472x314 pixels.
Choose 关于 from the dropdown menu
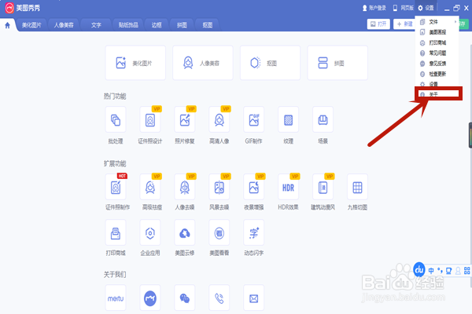click(438, 94)
